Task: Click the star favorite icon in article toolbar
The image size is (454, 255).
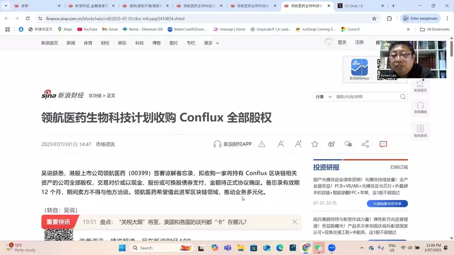Action: [x=315, y=144]
